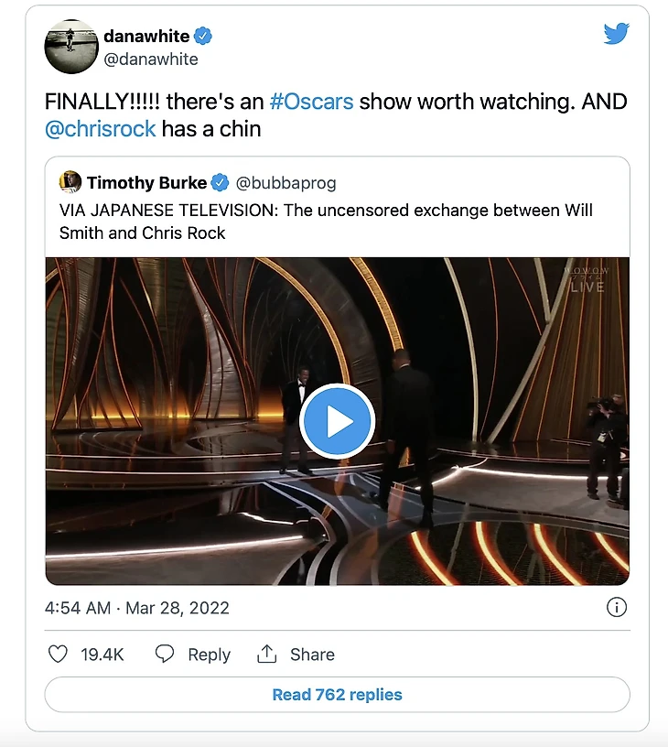Click the Share label
The width and height of the screenshot is (668, 747).
coord(312,655)
